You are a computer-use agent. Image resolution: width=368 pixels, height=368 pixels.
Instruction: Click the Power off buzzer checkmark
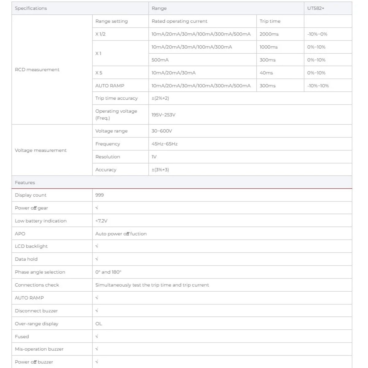click(97, 362)
